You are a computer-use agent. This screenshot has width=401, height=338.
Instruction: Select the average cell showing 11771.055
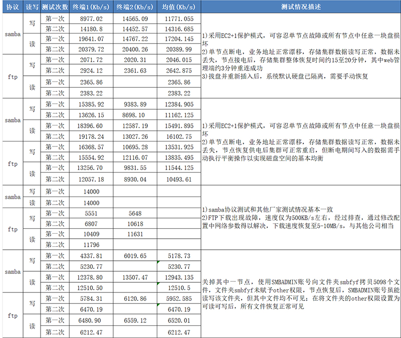(178, 19)
